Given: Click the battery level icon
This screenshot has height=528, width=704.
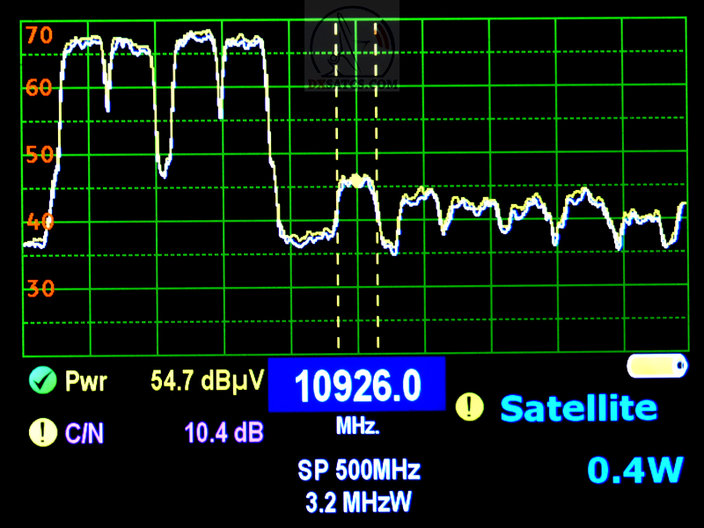Looking at the screenshot, I should point(656,365).
